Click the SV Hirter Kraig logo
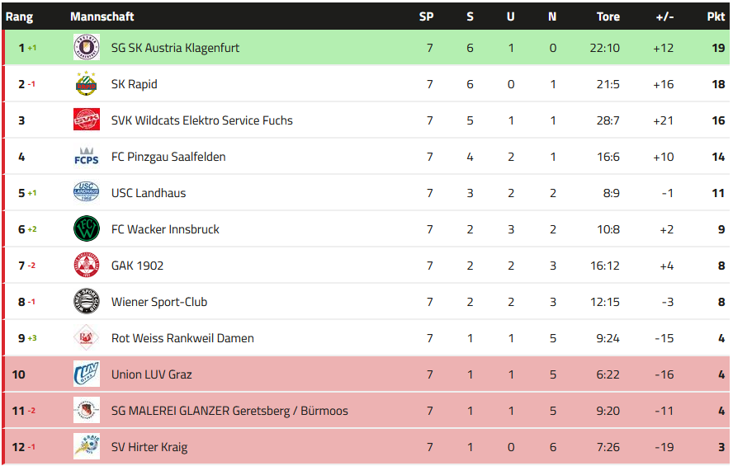733x466 pixels. tap(87, 447)
